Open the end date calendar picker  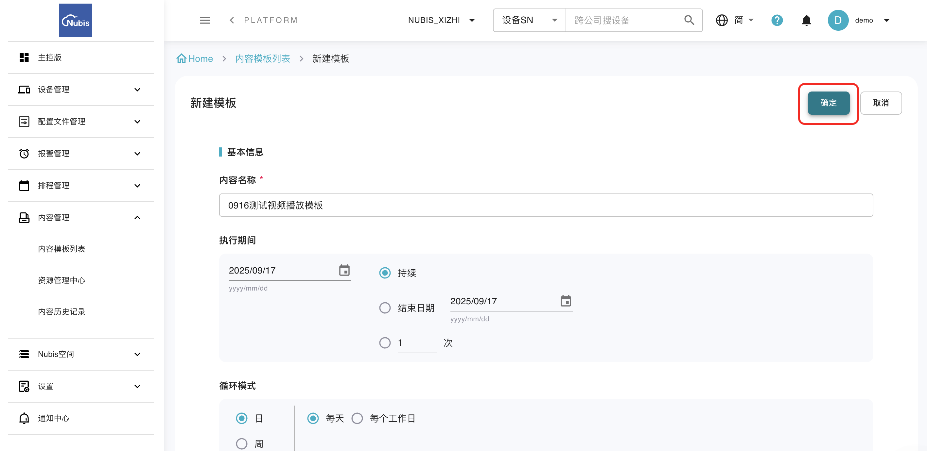pos(565,301)
